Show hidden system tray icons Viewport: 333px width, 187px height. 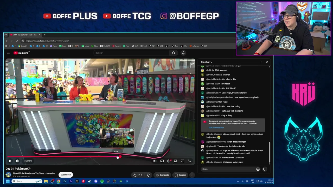click(238, 181)
